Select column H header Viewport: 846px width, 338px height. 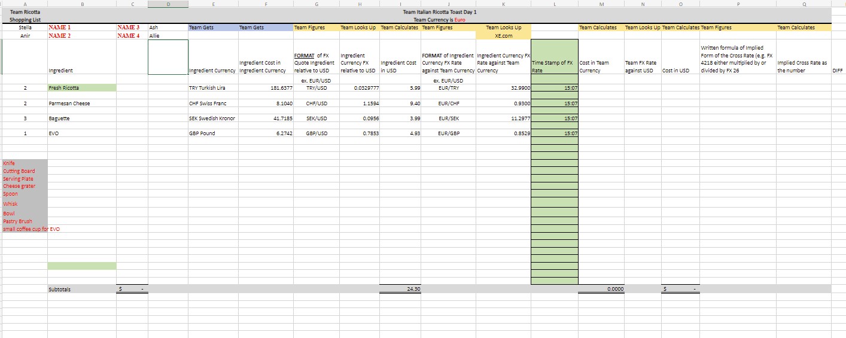(x=359, y=4)
